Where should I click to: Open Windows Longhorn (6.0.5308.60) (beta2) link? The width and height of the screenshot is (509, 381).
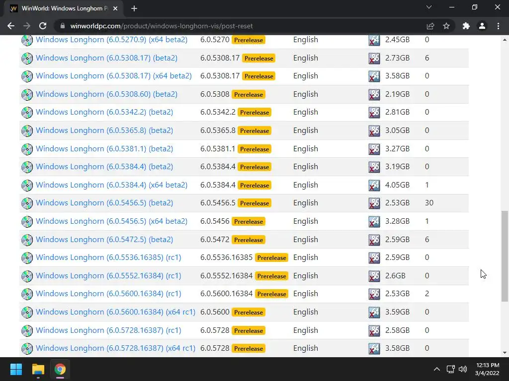(x=106, y=94)
